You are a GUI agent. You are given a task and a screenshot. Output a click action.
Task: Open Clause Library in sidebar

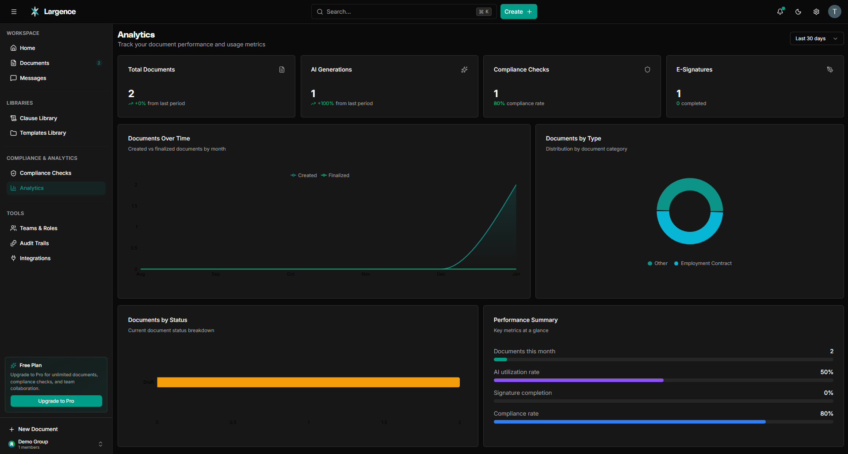tap(38, 118)
